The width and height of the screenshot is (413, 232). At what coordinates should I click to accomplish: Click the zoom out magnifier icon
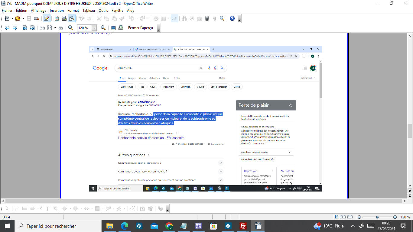click(x=103, y=28)
